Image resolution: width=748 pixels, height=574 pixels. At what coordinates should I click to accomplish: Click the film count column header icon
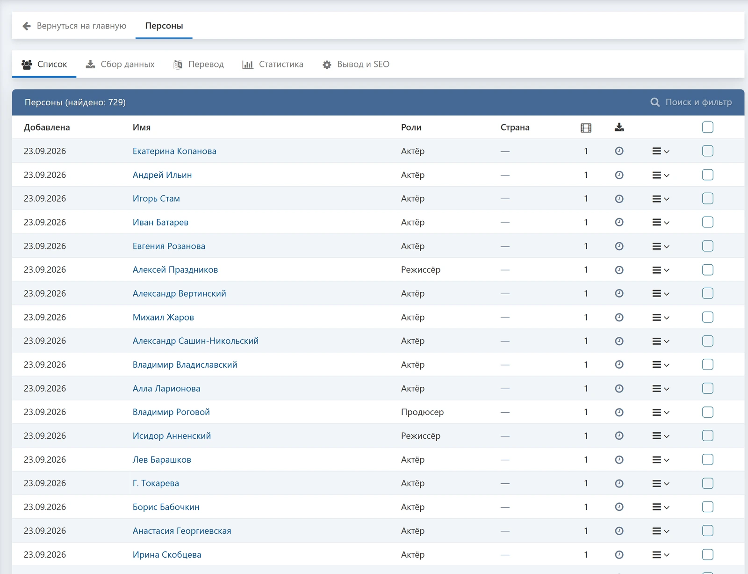[586, 128]
